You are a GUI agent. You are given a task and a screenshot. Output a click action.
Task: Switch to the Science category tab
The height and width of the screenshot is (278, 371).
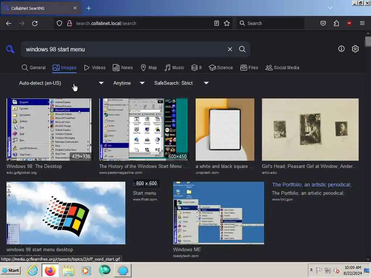tap(221, 68)
